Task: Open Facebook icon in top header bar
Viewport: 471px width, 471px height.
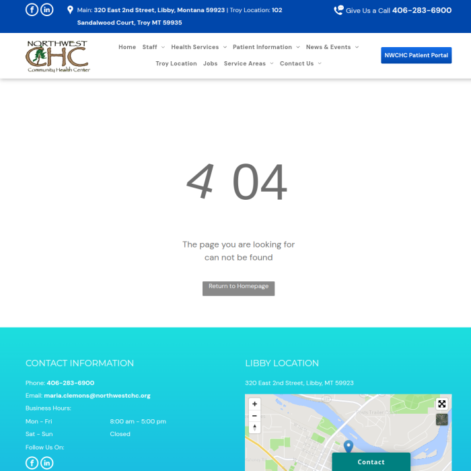Action: (32, 9)
